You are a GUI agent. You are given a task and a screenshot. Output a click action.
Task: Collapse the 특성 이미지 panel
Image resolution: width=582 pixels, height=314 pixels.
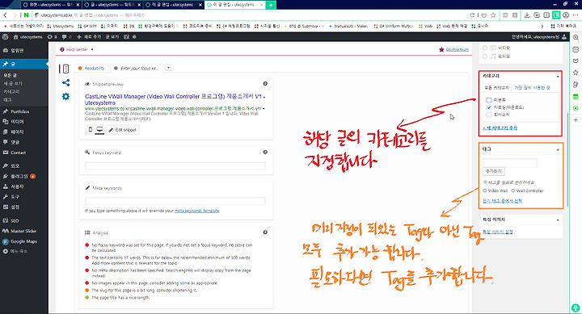[558, 220]
